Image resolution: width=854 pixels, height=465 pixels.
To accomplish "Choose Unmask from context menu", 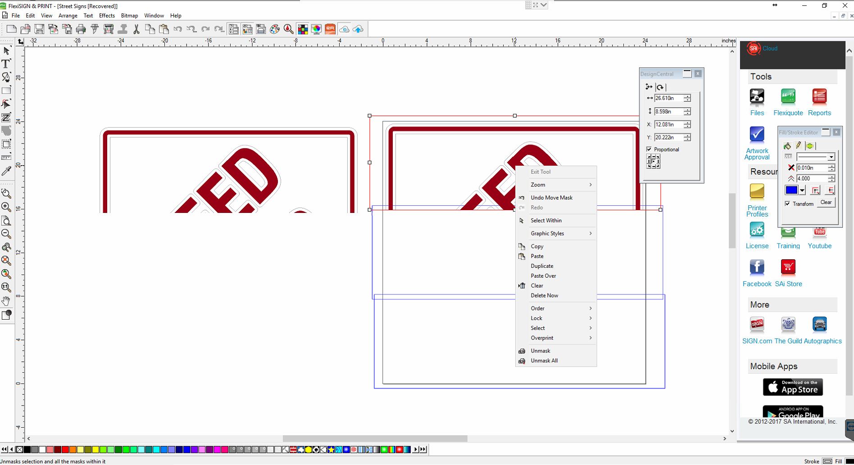I will pos(556,351).
